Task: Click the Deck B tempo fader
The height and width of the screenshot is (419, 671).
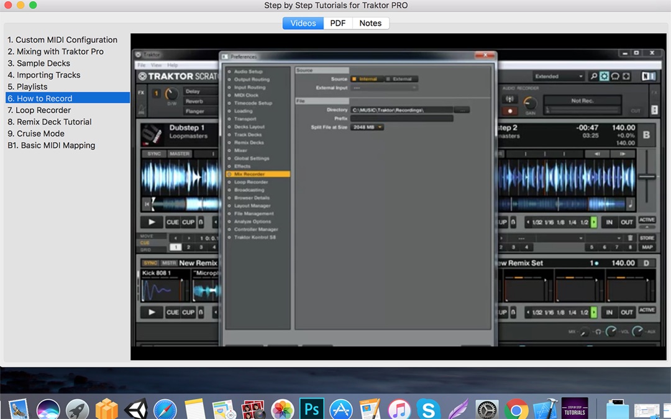Action: [647, 176]
